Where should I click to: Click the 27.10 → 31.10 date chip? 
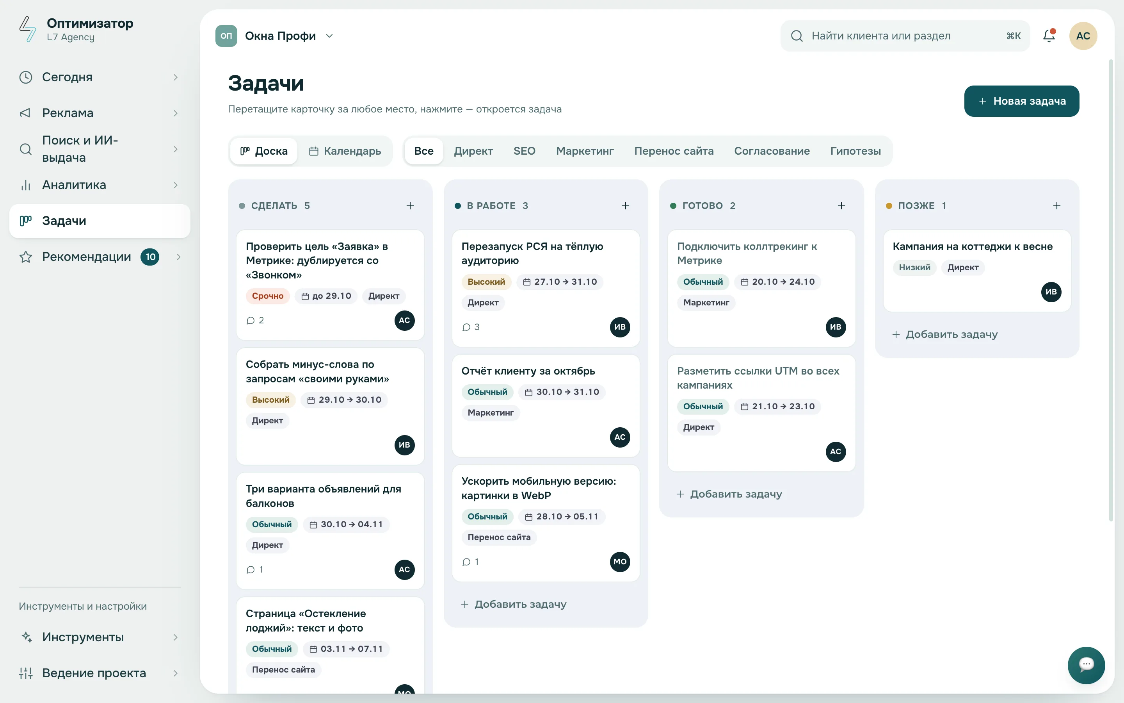tap(560, 282)
